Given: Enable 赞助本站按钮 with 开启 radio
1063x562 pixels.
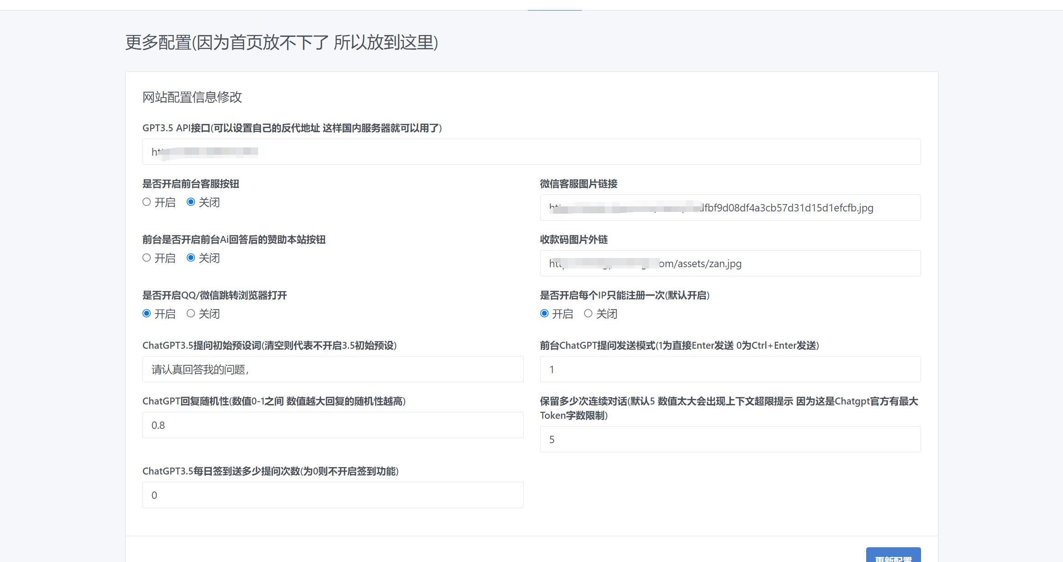Looking at the screenshot, I should click(x=147, y=258).
